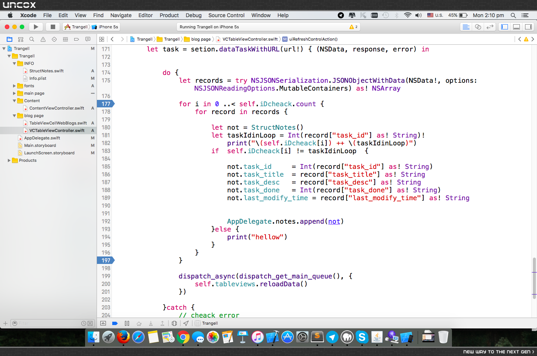Step over in the debugger
Image resolution: width=537 pixels, height=356 pixels.
[139, 323]
